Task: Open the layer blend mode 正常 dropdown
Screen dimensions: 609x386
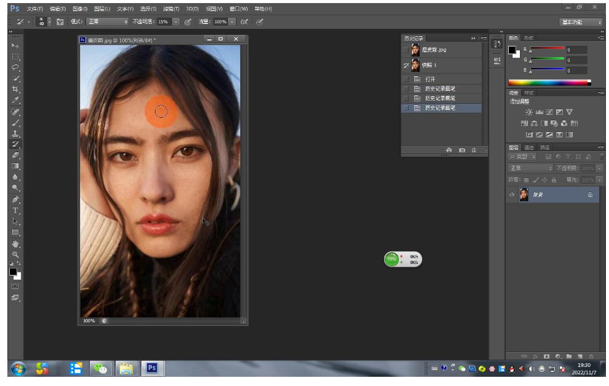Action: pos(530,168)
